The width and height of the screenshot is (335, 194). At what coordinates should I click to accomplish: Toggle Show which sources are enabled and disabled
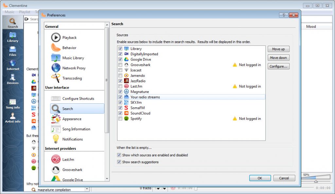pyautogui.click(x=152, y=155)
